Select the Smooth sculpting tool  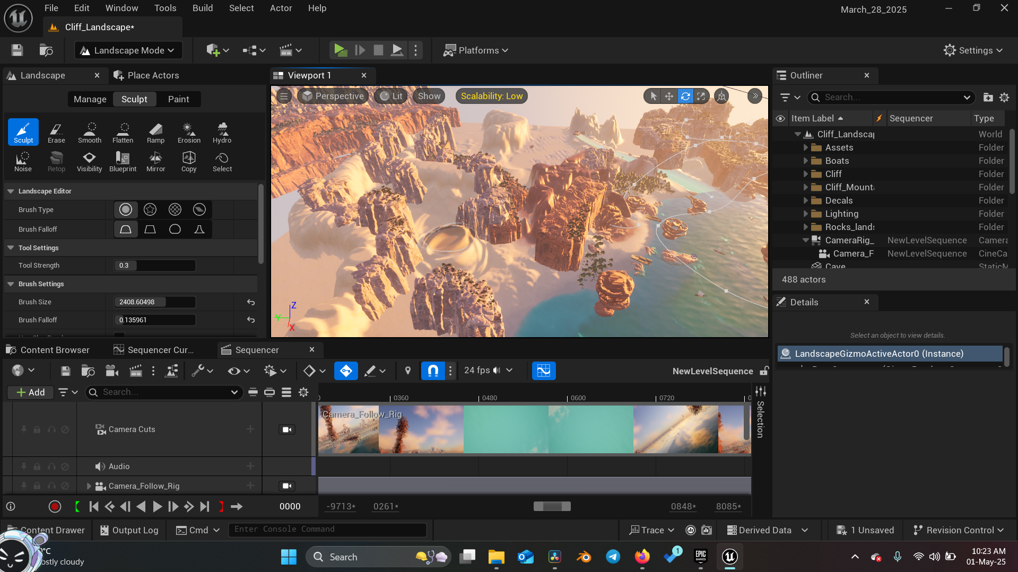tap(90, 133)
